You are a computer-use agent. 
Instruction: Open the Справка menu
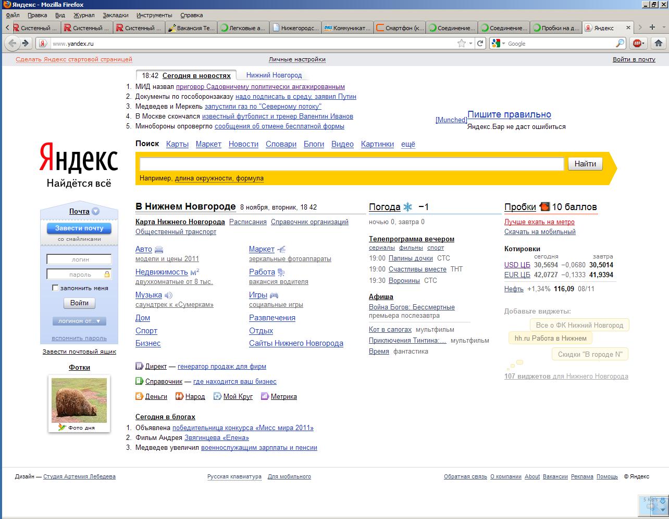[x=191, y=15]
